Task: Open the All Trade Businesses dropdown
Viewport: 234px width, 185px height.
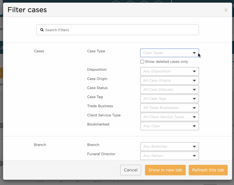Action: pos(169,108)
